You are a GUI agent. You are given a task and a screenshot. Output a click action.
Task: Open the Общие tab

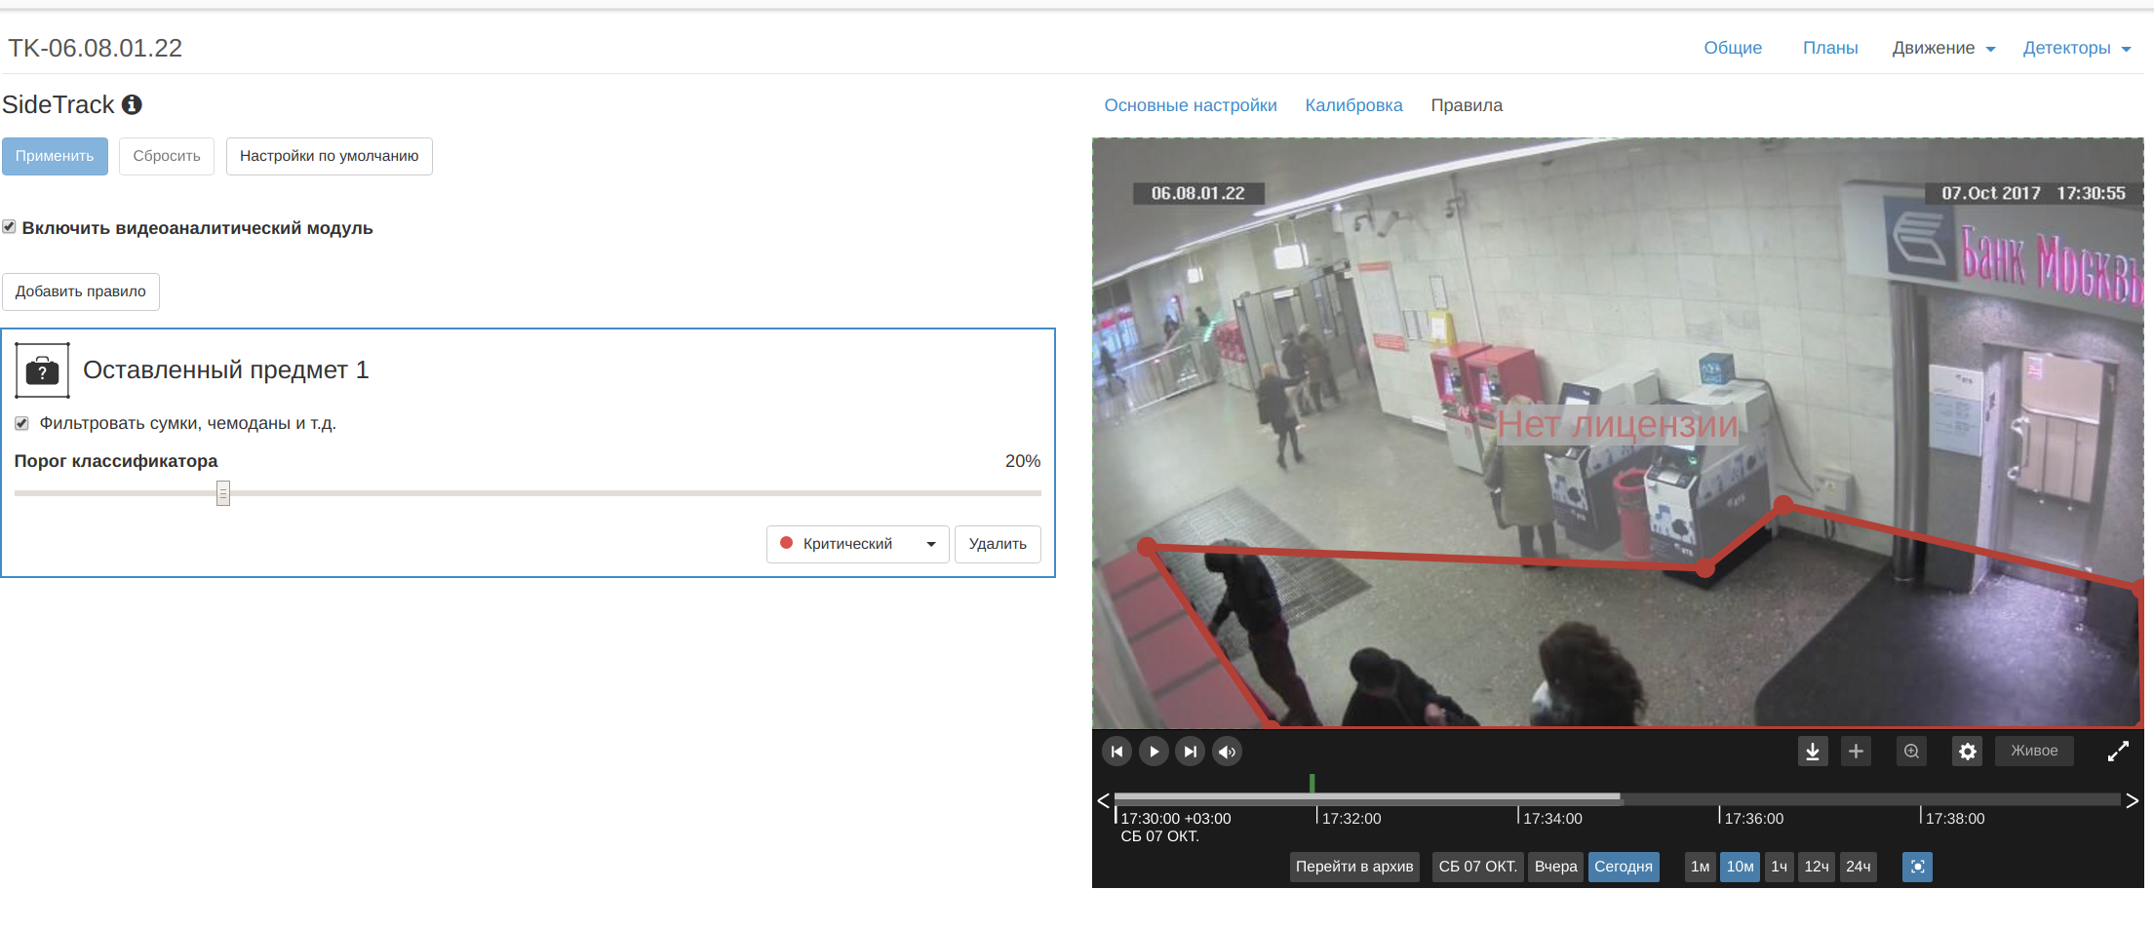coord(1733,48)
